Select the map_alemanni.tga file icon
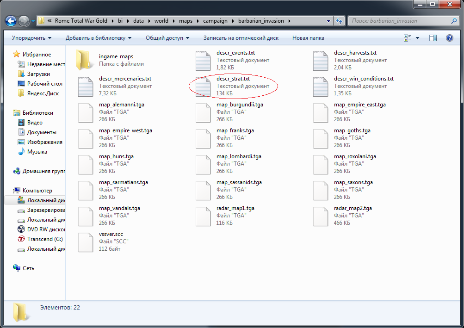The image size is (464, 328). pos(86,113)
